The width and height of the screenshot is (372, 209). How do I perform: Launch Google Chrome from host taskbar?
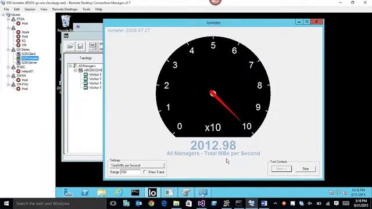tap(151, 203)
